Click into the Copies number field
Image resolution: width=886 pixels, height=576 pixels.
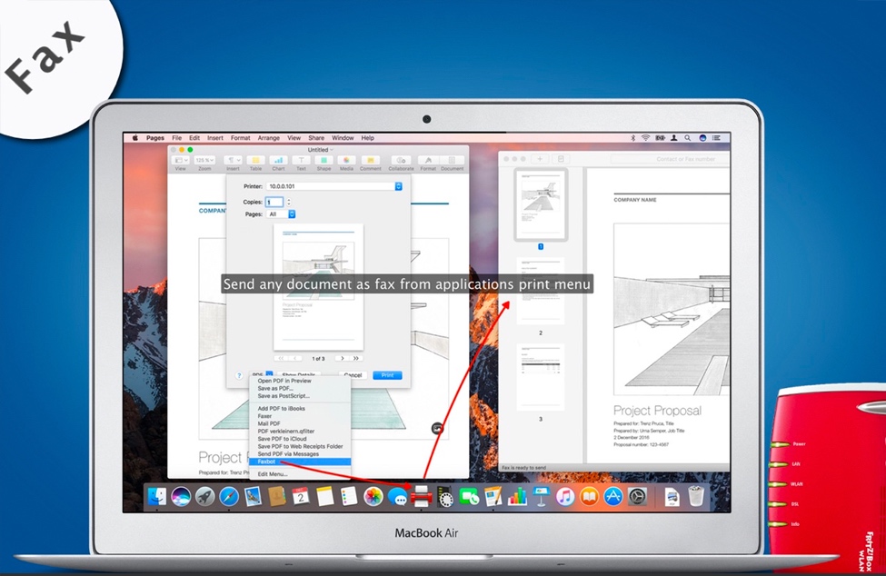tap(274, 202)
